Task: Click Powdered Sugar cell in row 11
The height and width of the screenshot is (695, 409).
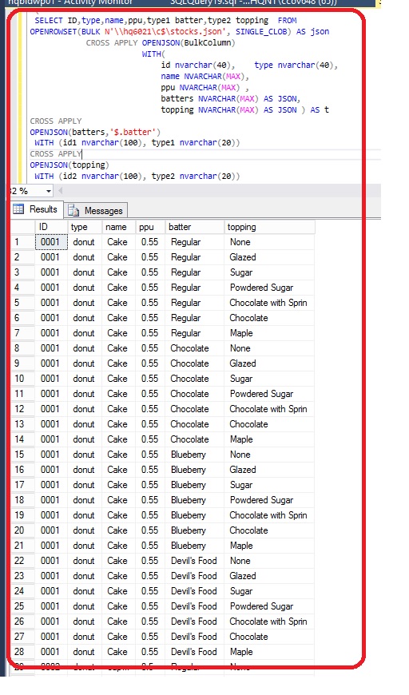Action: coord(269,394)
